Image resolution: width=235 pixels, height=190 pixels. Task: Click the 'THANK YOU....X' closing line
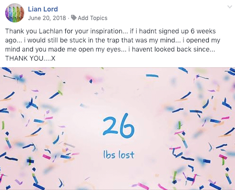tap(30, 58)
